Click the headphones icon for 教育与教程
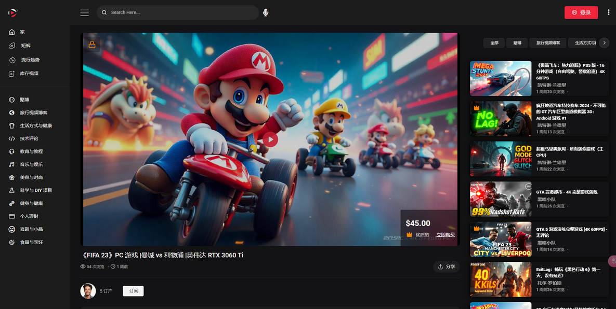616x309 pixels. (12, 151)
